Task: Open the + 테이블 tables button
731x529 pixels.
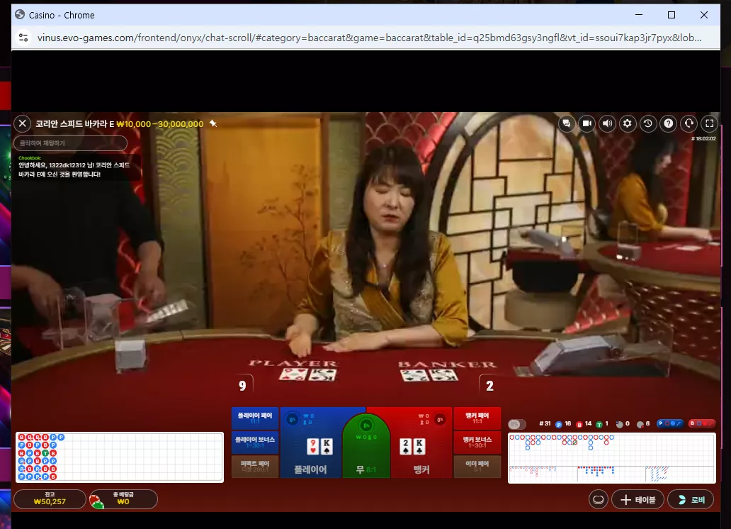Action: click(637, 500)
